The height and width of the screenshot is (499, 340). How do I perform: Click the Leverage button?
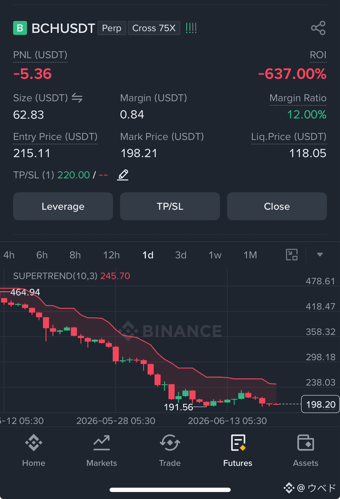pyautogui.click(x=63, y=206)
